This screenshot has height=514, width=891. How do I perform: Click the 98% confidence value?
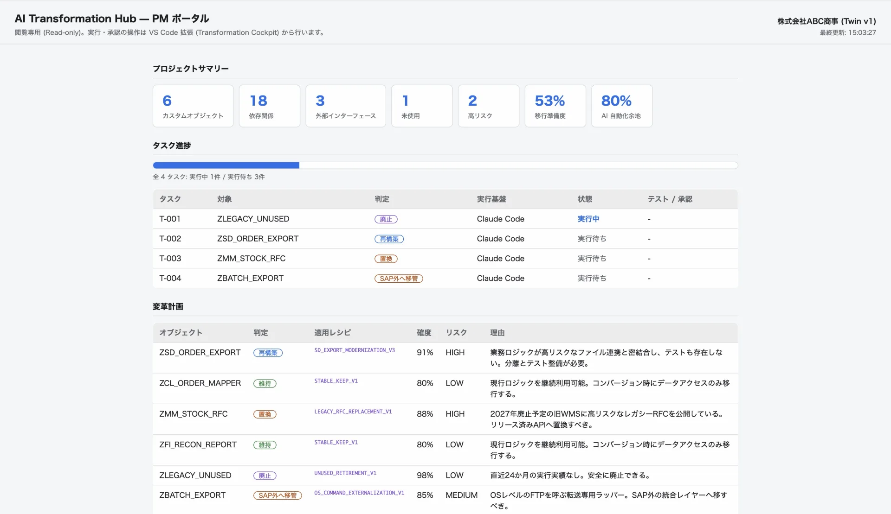tap(425, 476)
